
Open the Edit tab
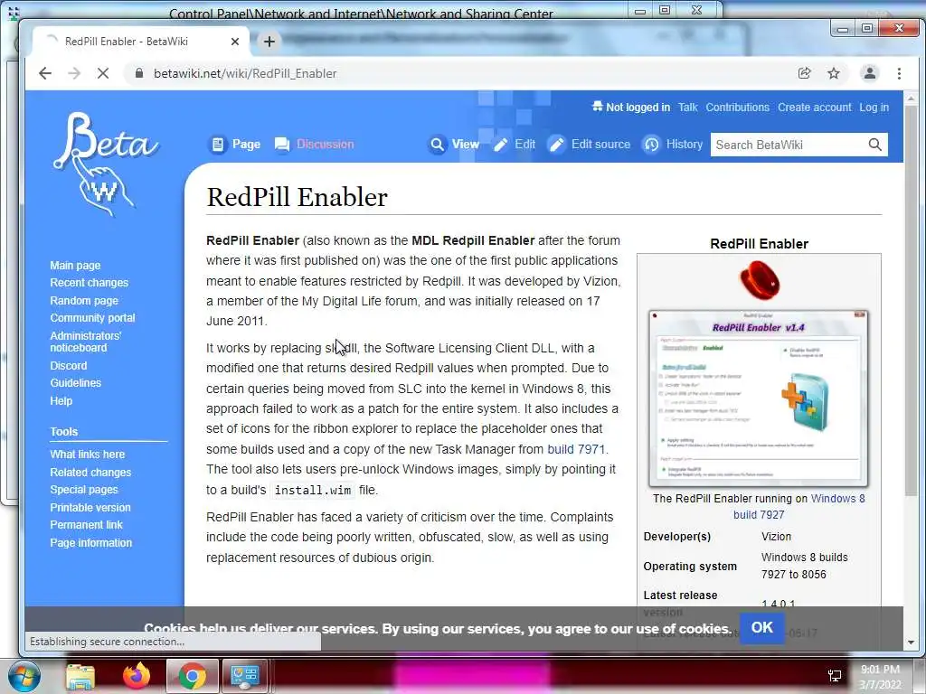(515, 144)
